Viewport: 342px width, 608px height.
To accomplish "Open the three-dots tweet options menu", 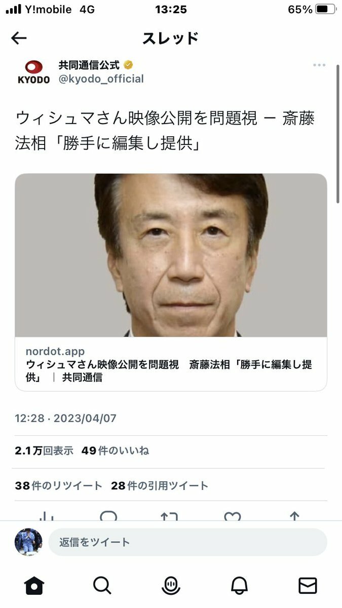I will click(x=319, y=65).
